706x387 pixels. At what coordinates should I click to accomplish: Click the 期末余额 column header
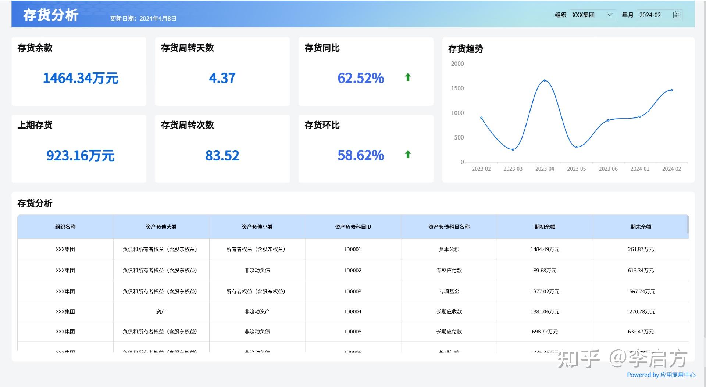[641, 227]
